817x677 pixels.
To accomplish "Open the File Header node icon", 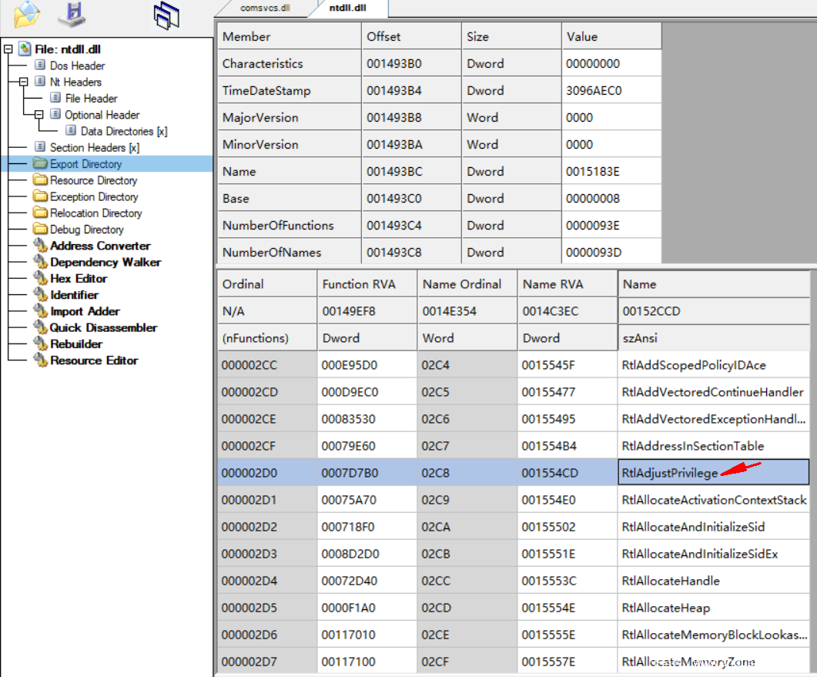I will 55,98.
